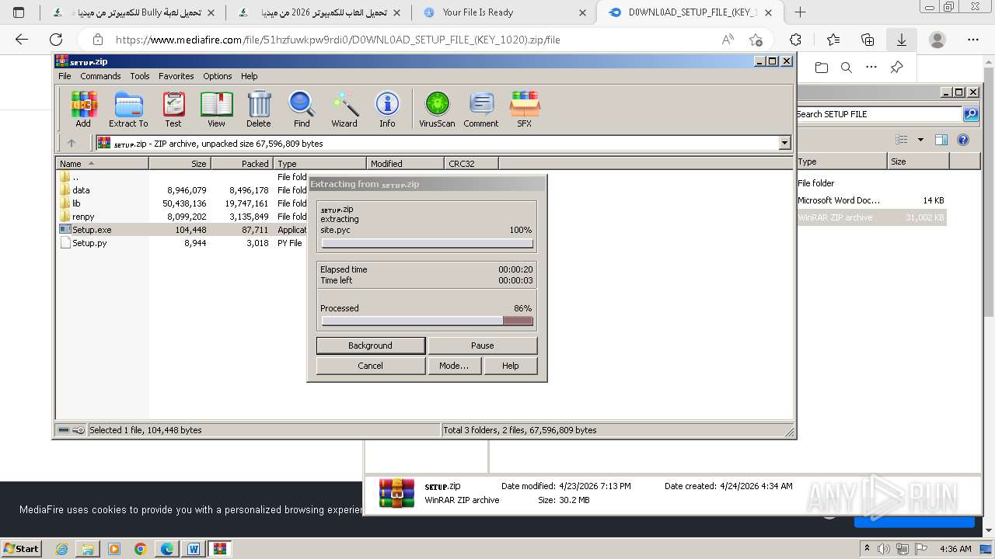
Task: Sort by the Name column header
Action: click(103, 163)
